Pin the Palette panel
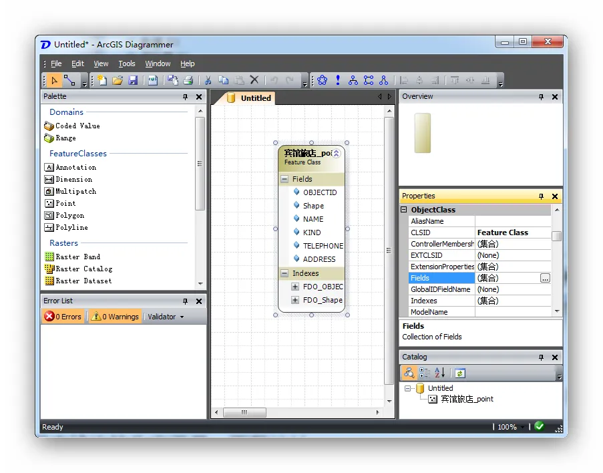 [186, 97]
